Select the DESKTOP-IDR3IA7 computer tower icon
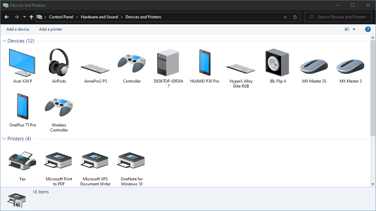Image resolution: width=376 pixels, height=211 pixels. (168, 62)
